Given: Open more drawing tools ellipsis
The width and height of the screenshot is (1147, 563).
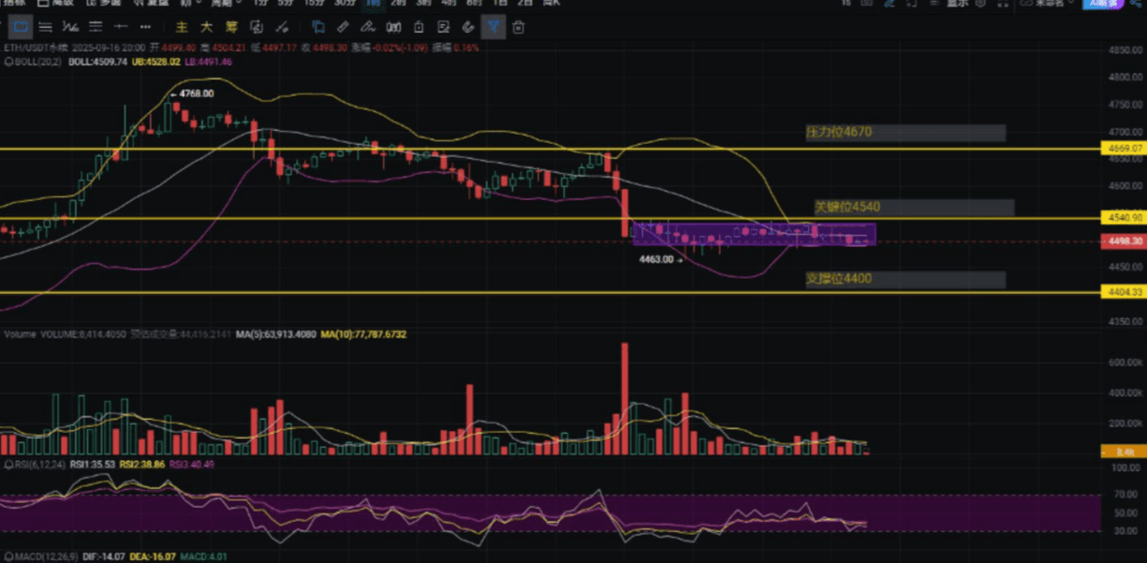Looking at the screenshot, I should (146, 26).
